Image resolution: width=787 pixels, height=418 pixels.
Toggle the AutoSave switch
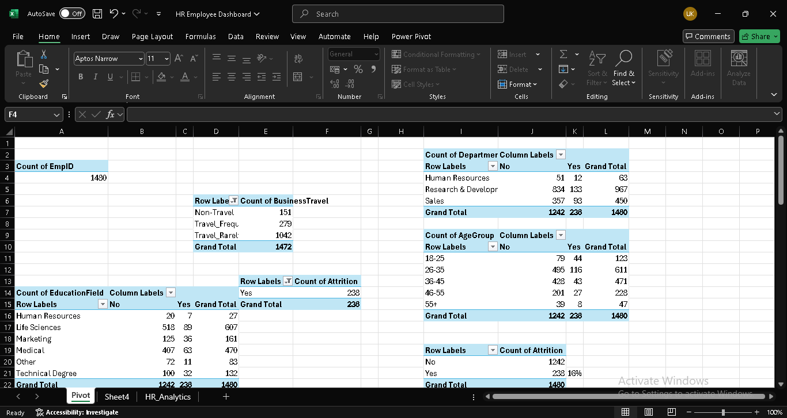click(71, 14)
